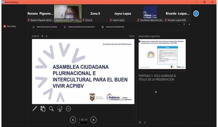This screenshot has width=218, height=127.
Task: Select the pen and laser pointer tool
Action: pos(34,109)
